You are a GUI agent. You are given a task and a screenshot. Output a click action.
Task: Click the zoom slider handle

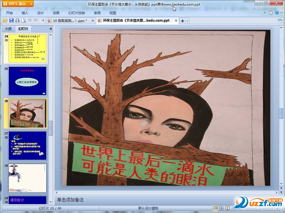(258, 208)
